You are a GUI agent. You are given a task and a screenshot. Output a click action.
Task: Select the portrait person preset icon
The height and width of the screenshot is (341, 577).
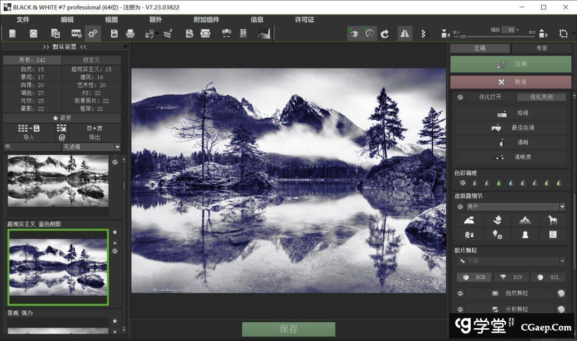[525, 234]
